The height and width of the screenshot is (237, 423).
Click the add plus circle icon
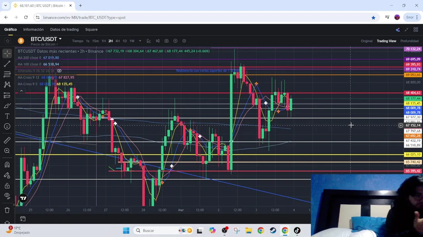pyautogui.click(x=175, y=41)
